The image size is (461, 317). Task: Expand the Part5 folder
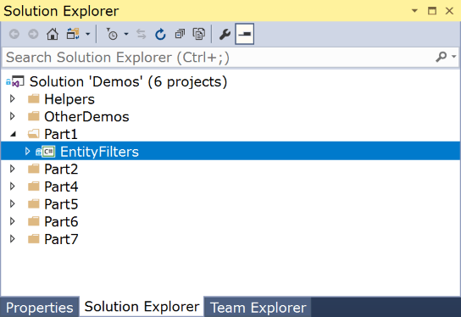point(13,203)
